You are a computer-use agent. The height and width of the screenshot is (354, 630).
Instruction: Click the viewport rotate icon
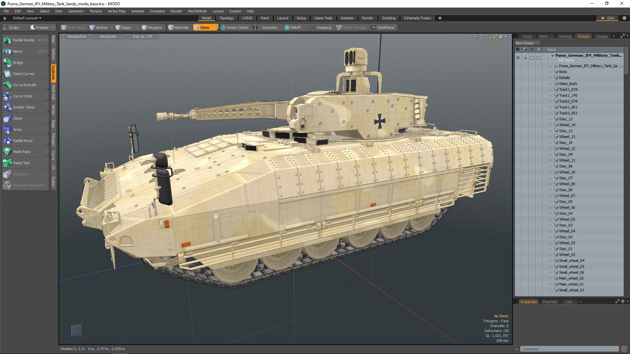[482, 37]
